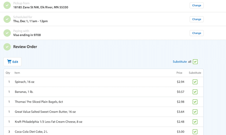Uncheck substitute for Spinach, 16 oz
226x135 pixels.
[195, 82]
